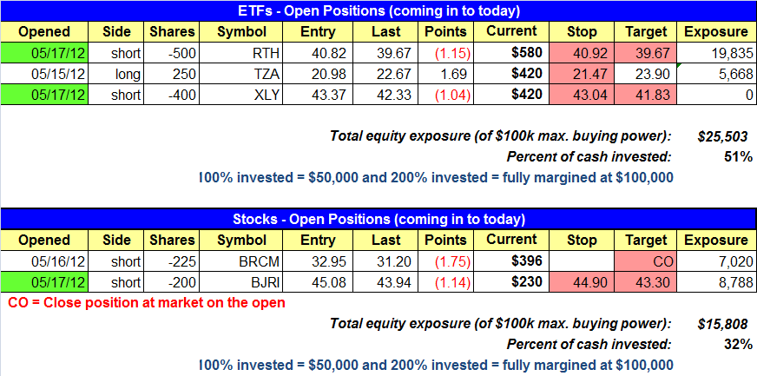Select the ETFs Open Positions title bar
This screenshot has width=757, height=376.
(x=378, y=10)
